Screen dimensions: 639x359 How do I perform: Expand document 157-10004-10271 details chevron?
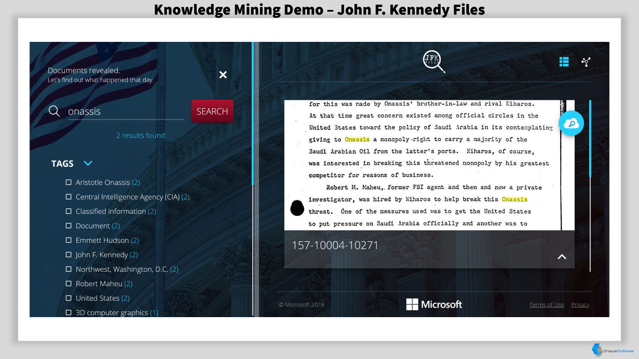(x=562, y=257)
